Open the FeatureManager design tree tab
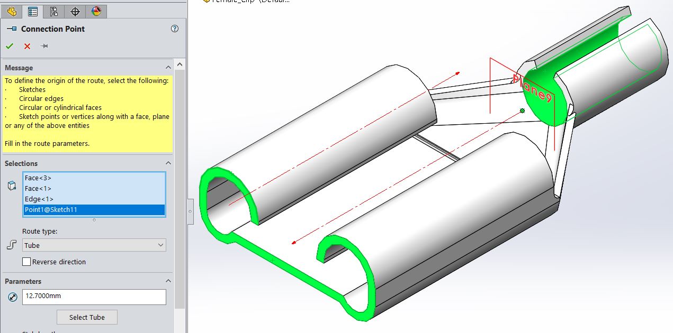This screenshot has width=673, height=333. [12, 11]
